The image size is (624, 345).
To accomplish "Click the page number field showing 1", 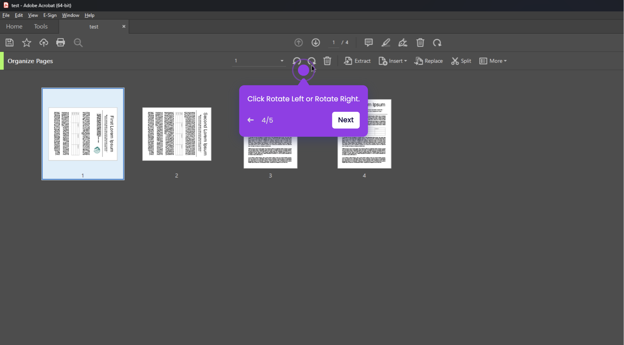I will [334, 43].
